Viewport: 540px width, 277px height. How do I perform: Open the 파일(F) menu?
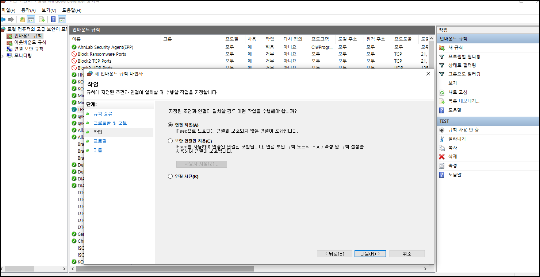pyautogui.click(x=8, y=10)
